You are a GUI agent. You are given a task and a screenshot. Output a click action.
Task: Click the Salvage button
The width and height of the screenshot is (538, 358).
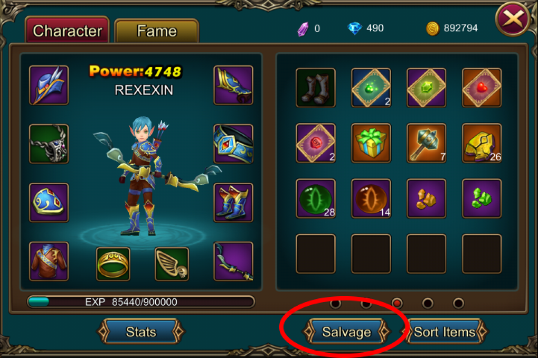346,332
